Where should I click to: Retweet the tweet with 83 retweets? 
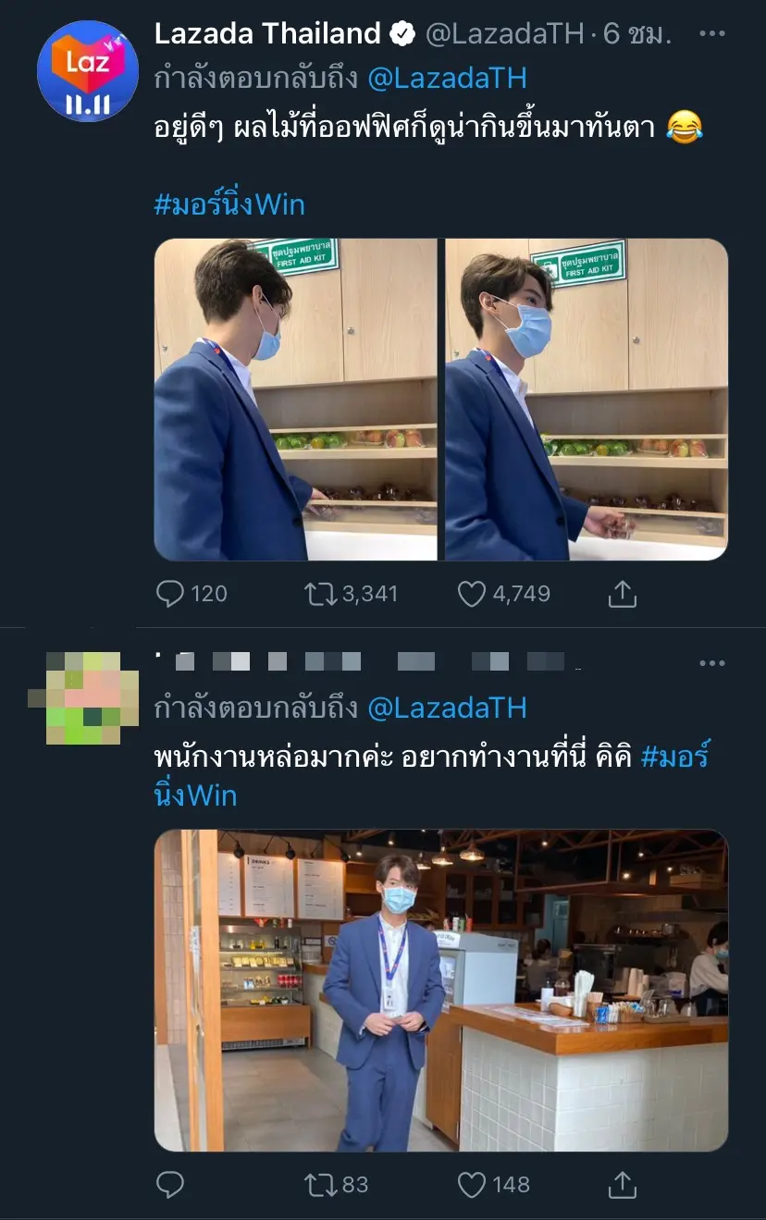(320, 1184)
